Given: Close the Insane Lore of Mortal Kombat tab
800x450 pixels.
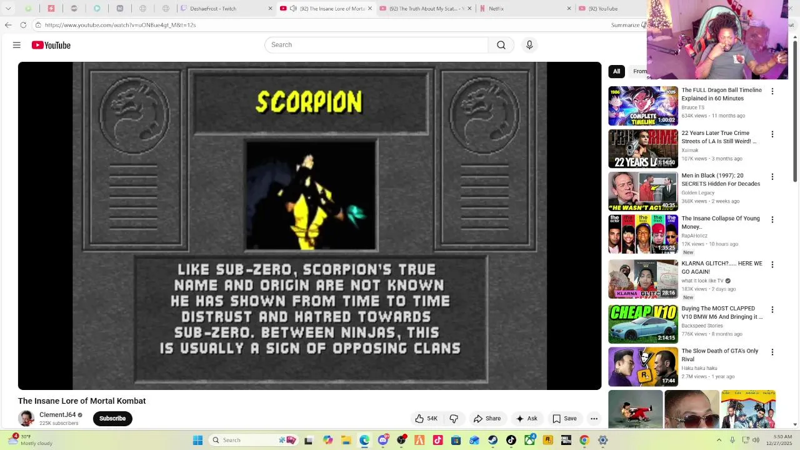Looking at the screenshot, I should pyautogui.click(x=370, y=9).
